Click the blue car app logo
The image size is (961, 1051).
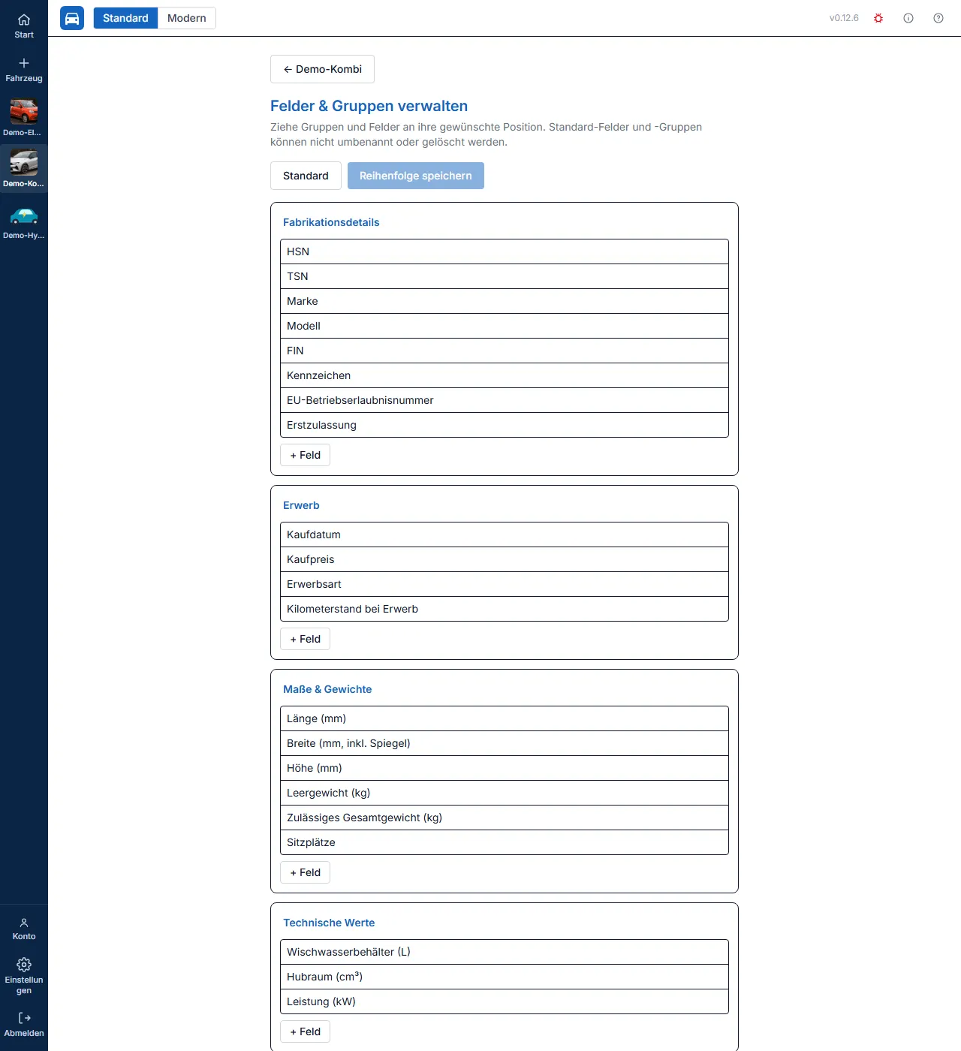tap(72, 18)
